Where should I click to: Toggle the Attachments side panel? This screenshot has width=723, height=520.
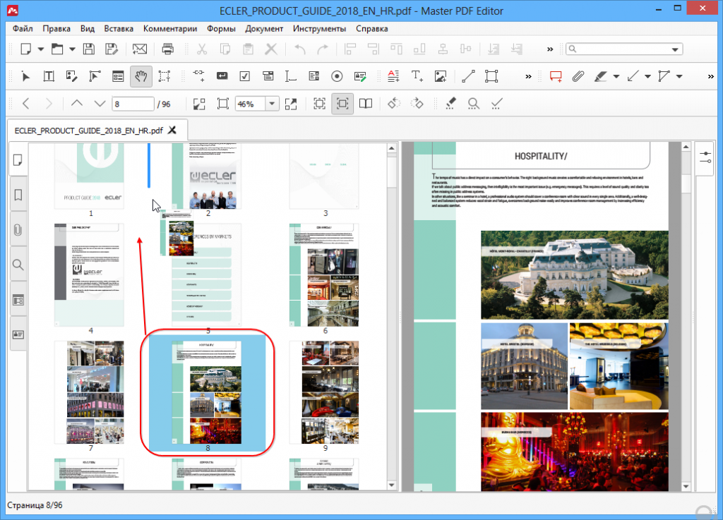(x=18, y=229)
